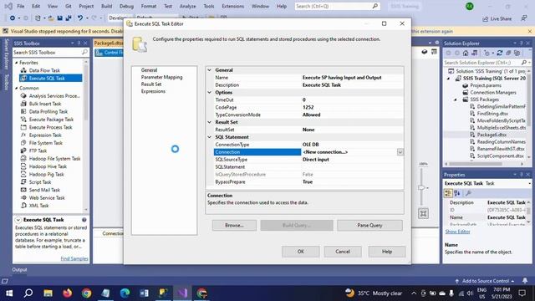Open the Debug menu
The width and height of the screenshot is (535, 301).
tap(126, 6)
